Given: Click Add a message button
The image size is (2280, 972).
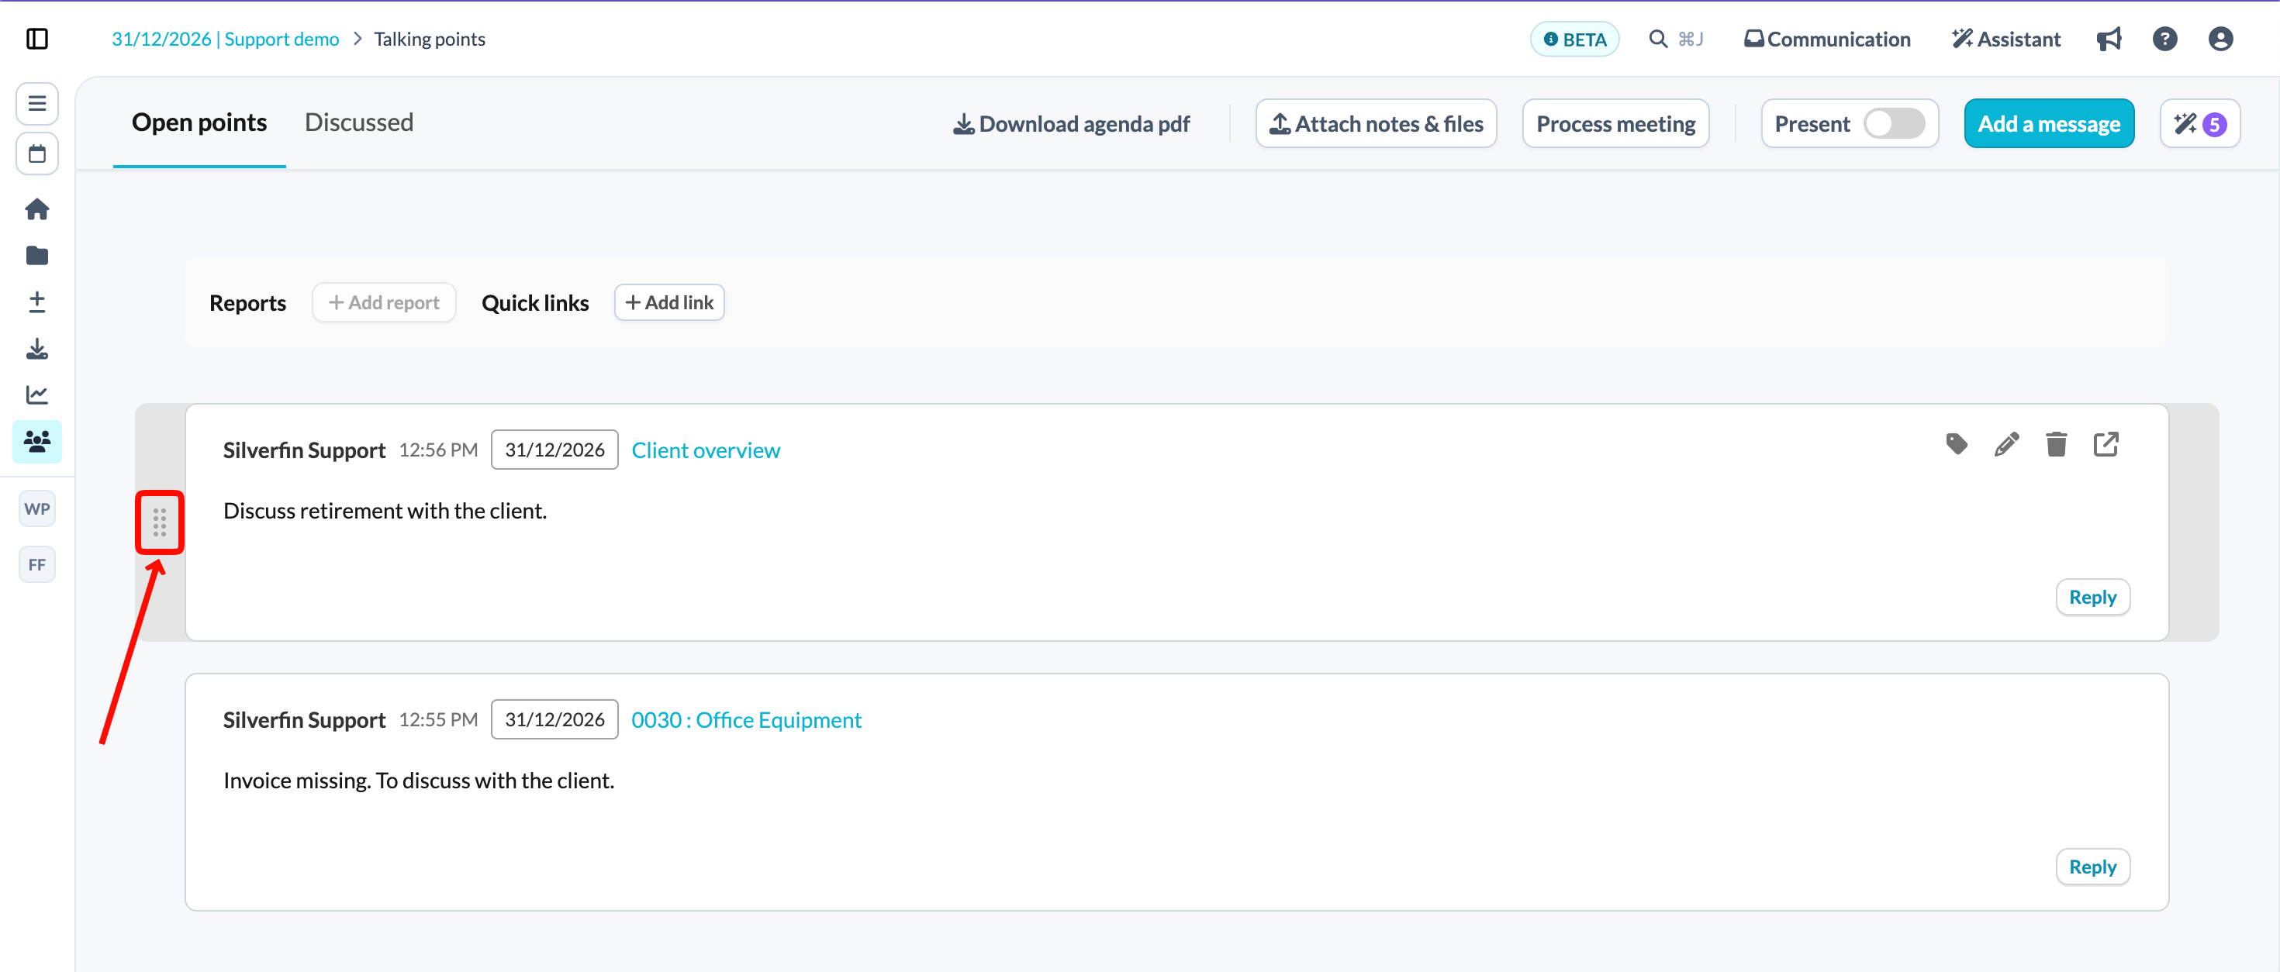Looking at the screenshot, I should [x=2049, y=124].
